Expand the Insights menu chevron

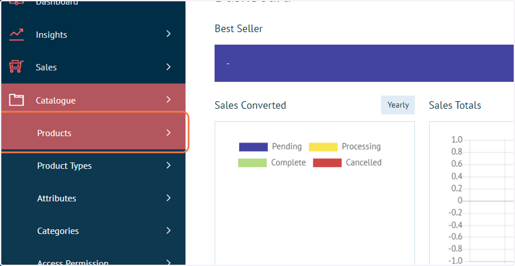pos(169,34)
